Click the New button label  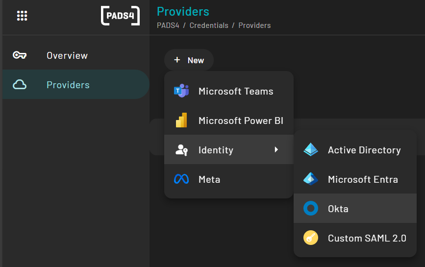coord(196,60)
